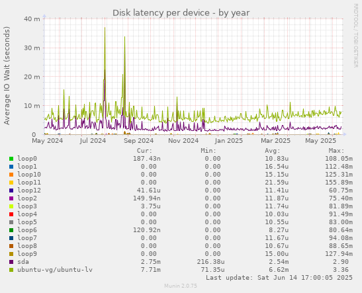Click the 'loop12' legend label
This screenshot has height=293, width=362.
click(29, 190)
